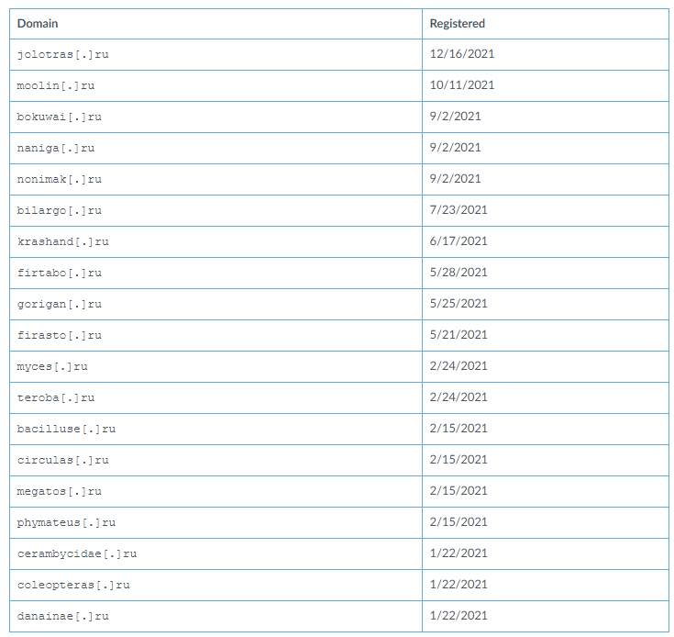Click the 7/23/2021 registration date
The image size is (674, 637).
[459, 210]
